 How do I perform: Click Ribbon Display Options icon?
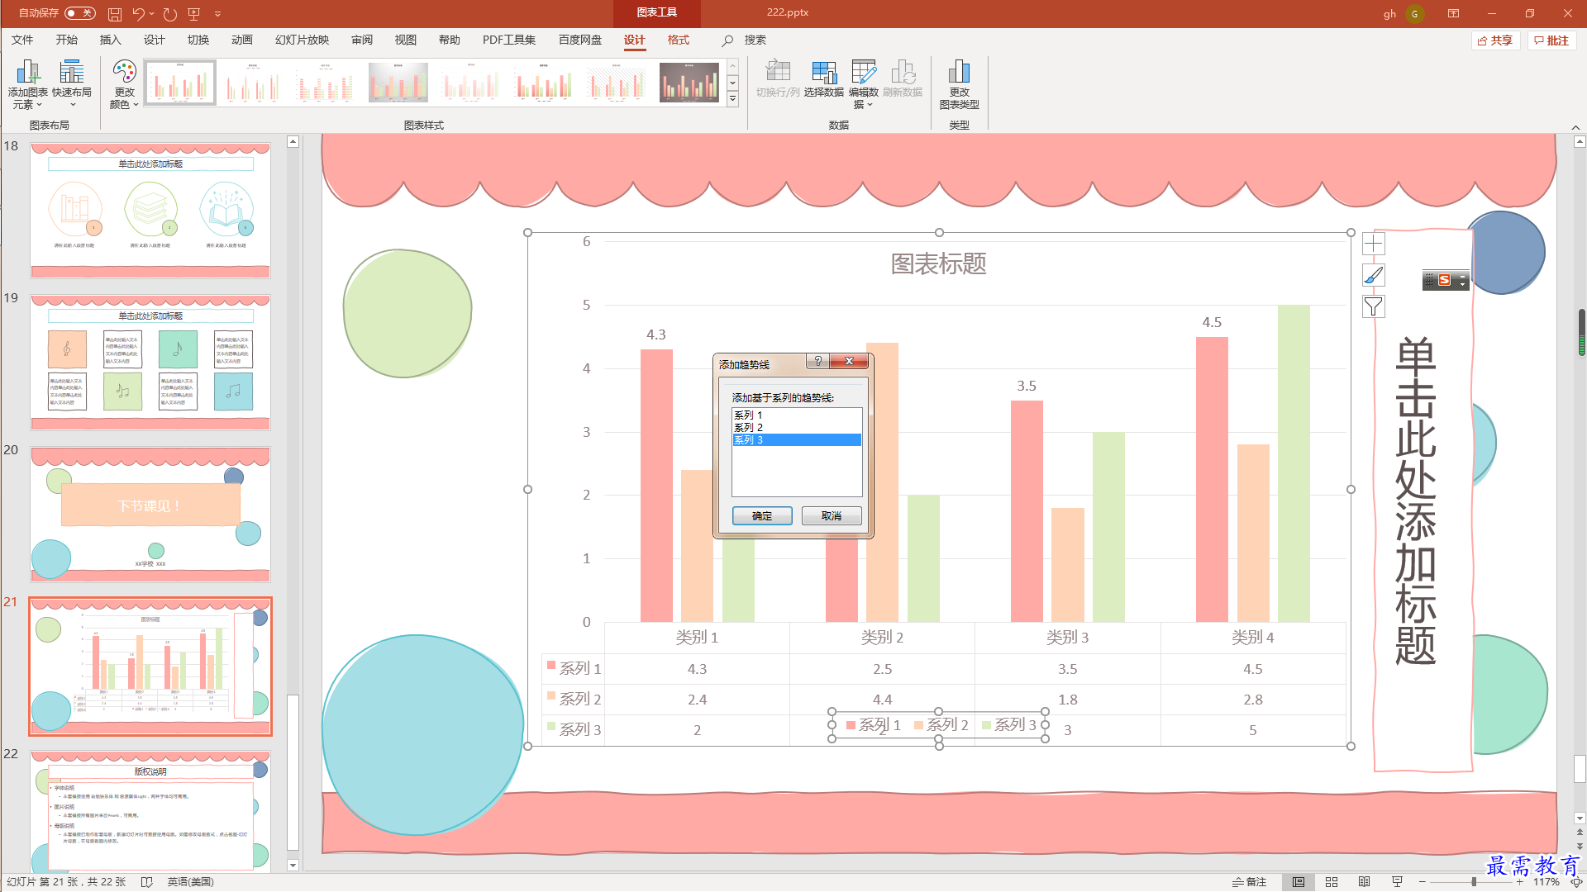pos(1453,13)
